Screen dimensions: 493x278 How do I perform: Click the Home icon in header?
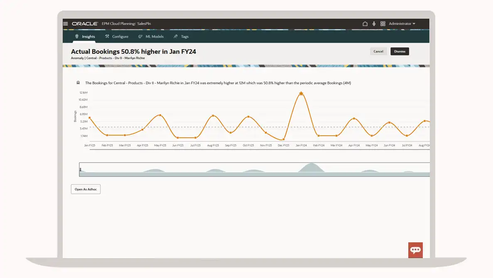click(365, 24)
